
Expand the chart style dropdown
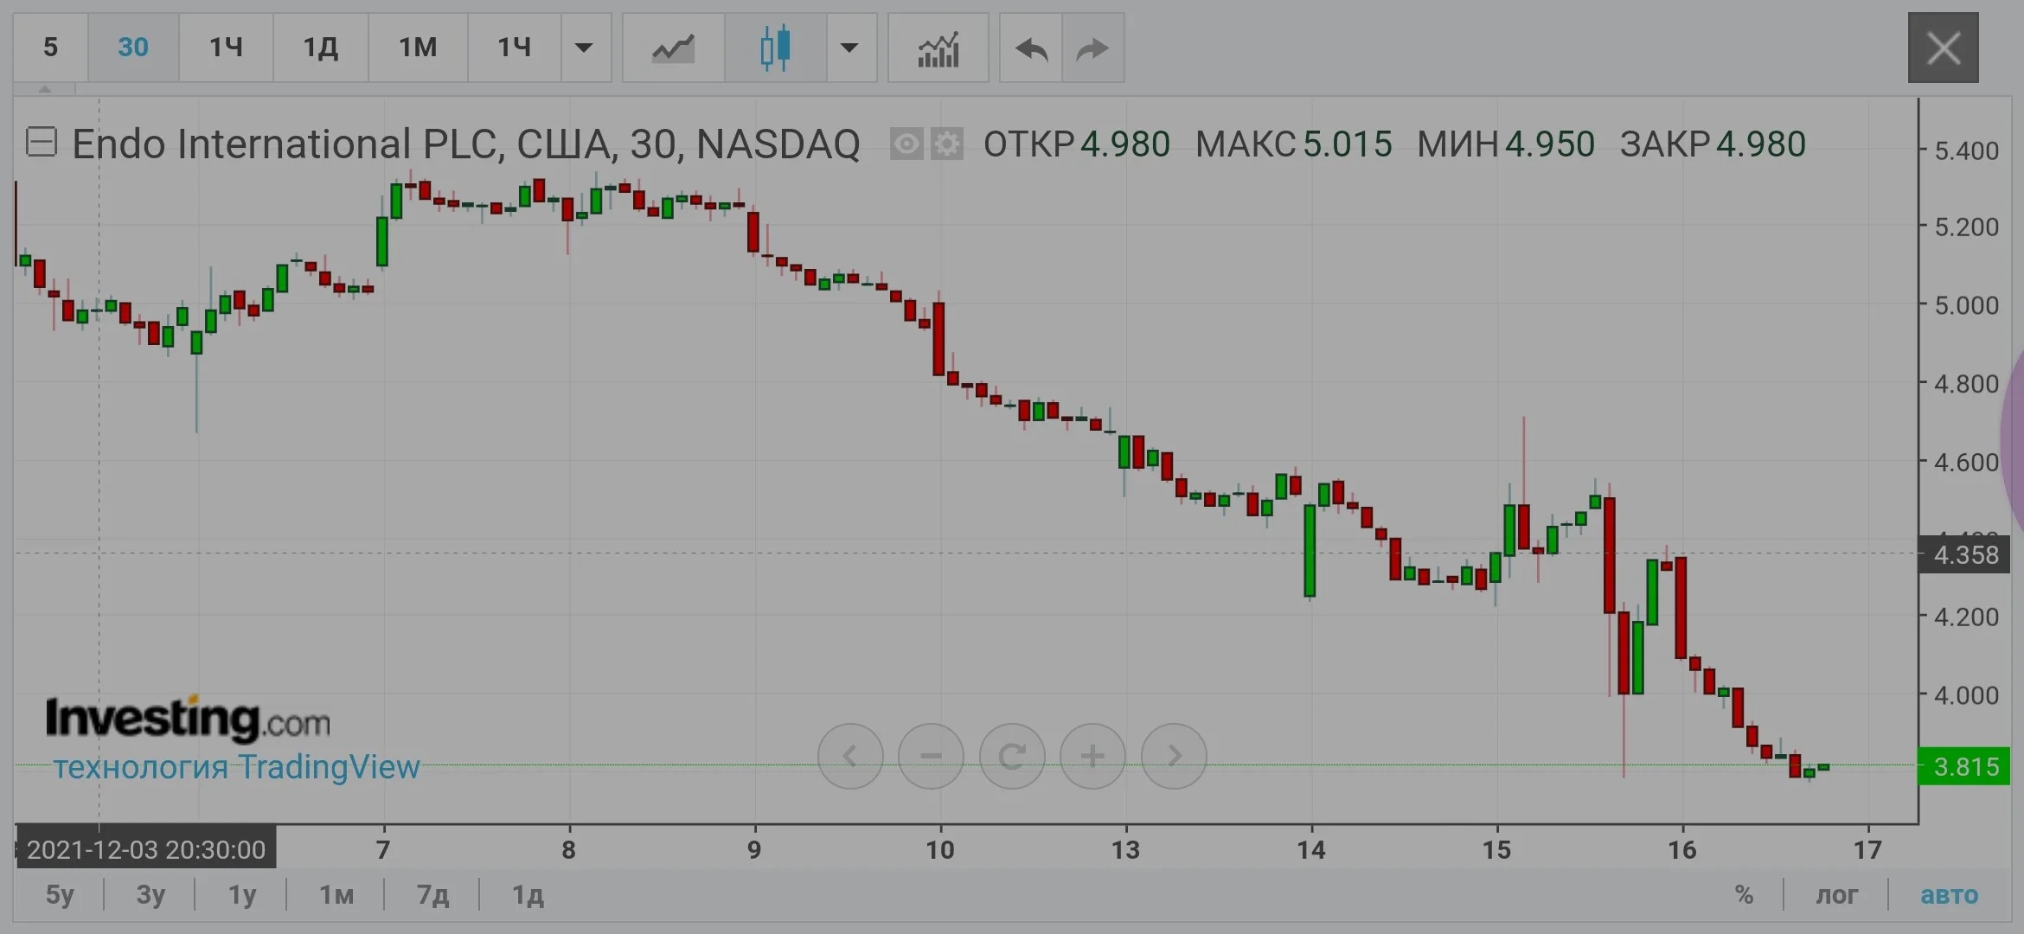coord(850,48)
